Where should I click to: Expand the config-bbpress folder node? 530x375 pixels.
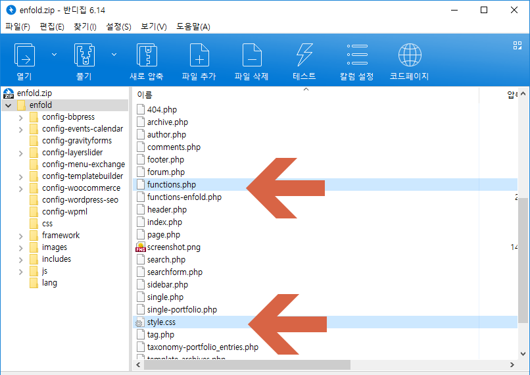(21, 117)
